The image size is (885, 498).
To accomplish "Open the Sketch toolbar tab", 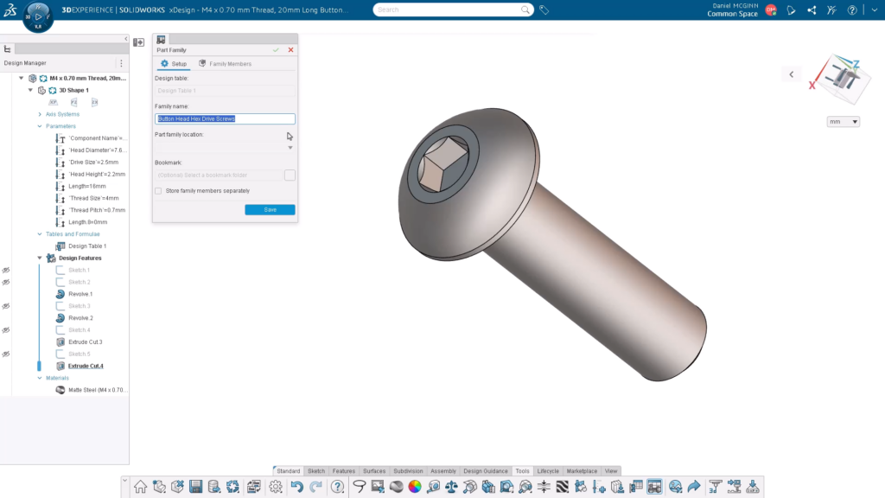I will [316, 471].
